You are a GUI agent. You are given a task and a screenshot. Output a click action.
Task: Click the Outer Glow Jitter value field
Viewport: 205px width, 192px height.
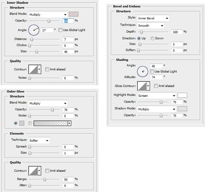click(68, 186)
